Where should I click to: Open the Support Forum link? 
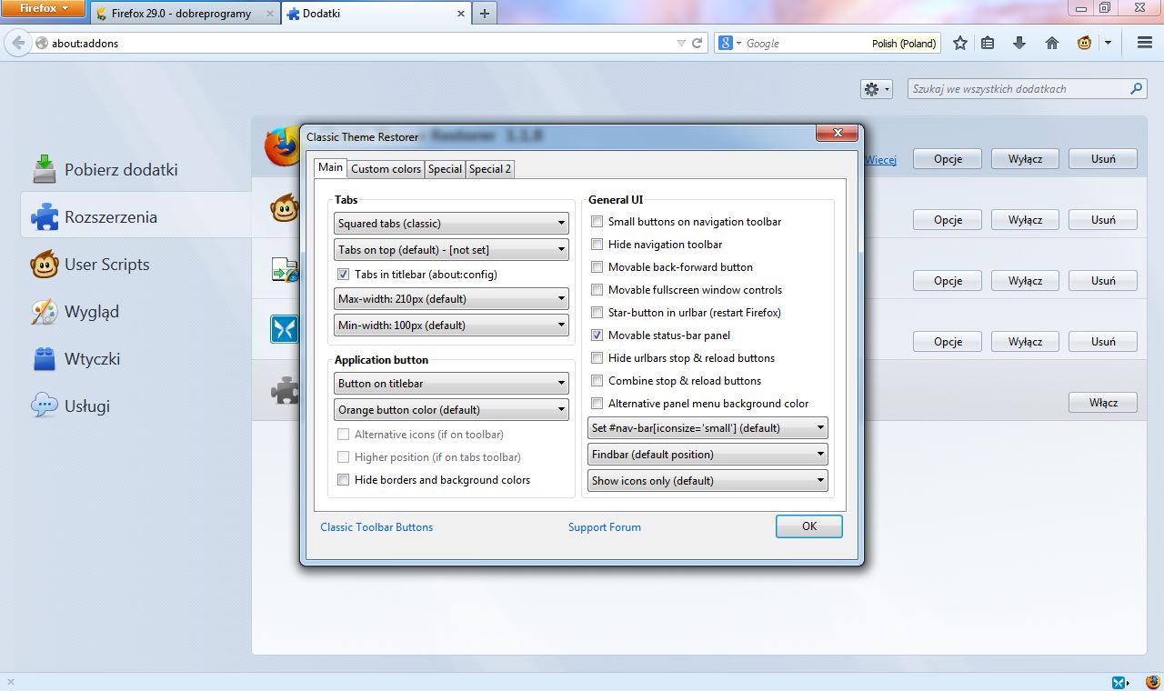(605, 527)
